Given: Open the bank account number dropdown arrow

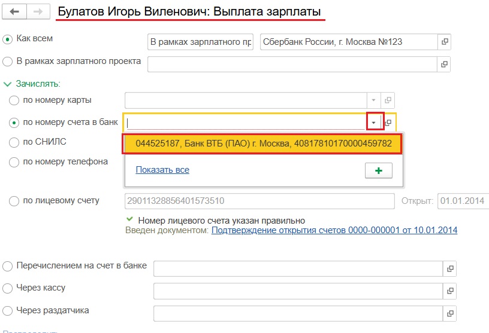Looking at the screenshot, I should click(374, 123).
